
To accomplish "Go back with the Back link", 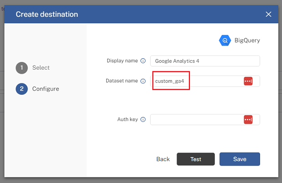I will pyautogui.click(x=163, y=159).
